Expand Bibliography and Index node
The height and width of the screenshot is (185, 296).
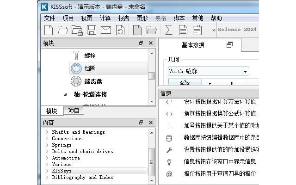click(x=47, y=177)
